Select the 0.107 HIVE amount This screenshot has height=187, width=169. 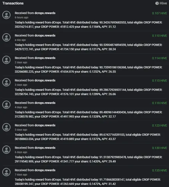pos(159,13)
